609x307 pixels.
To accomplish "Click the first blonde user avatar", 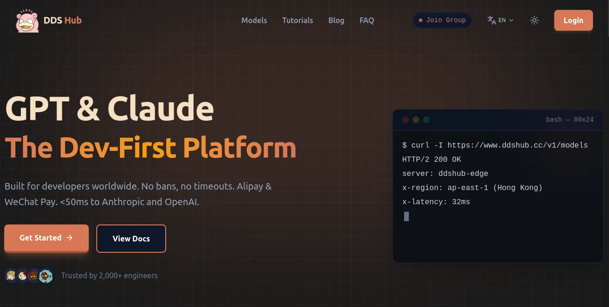I will [11, 275].
